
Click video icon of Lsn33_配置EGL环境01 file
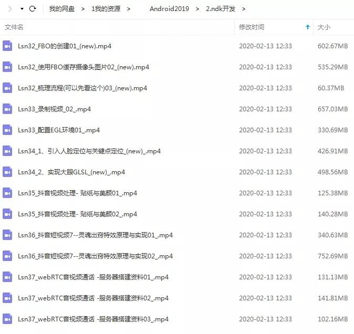[7, 130]
